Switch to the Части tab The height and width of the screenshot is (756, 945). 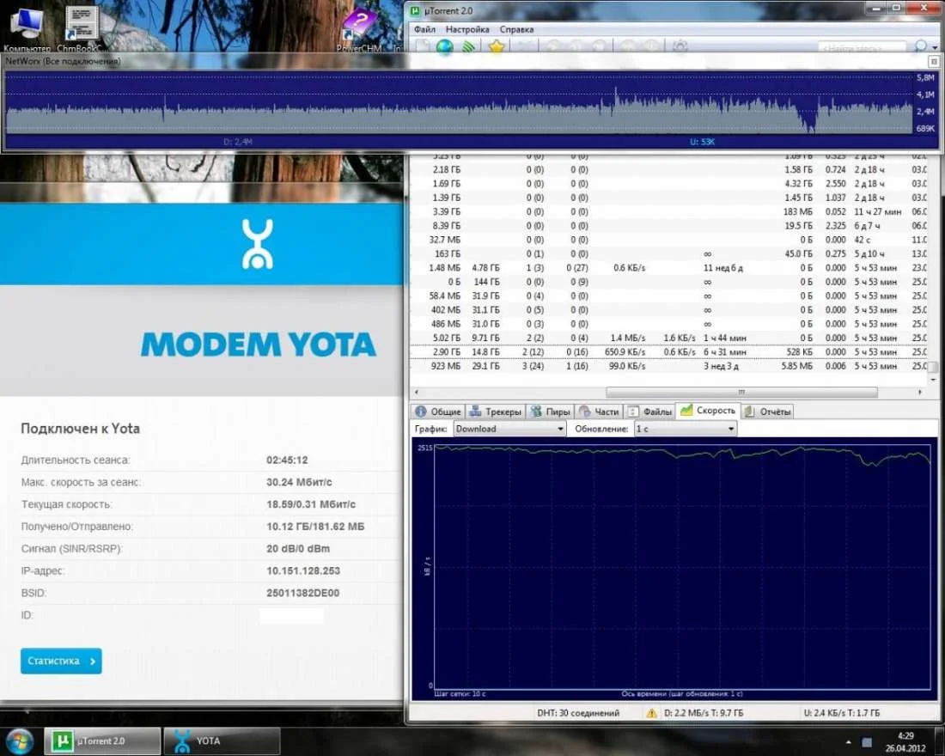(x=599, y=412)
